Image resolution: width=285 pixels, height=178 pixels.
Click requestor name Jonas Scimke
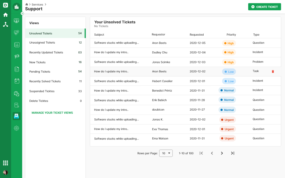coord(161,62)
